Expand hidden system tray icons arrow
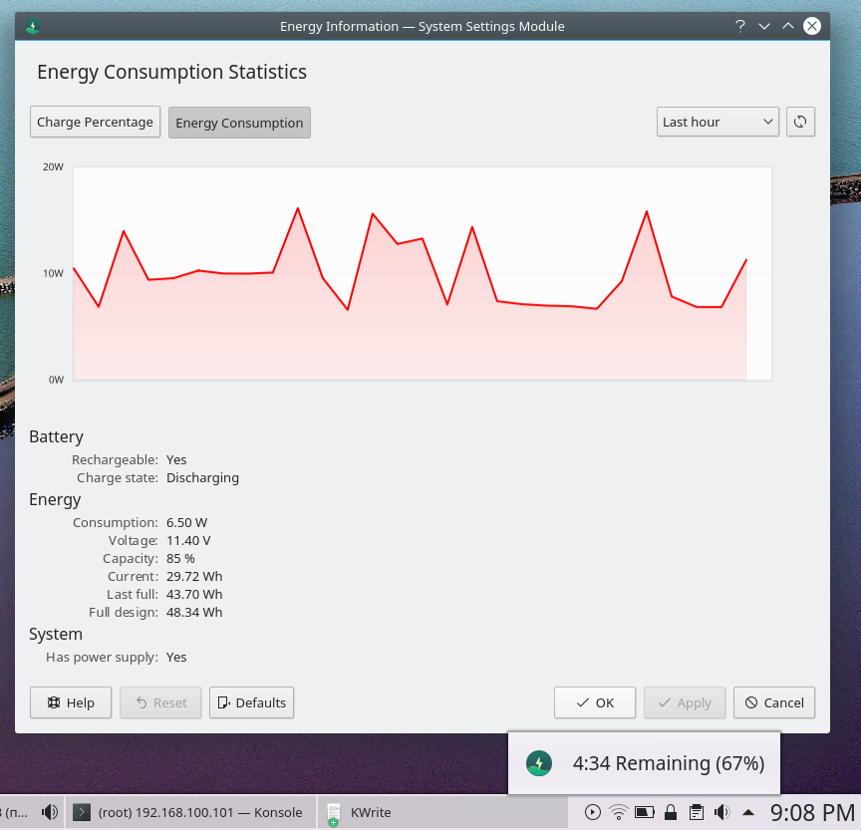This screenshot has height=830, width=861. click(747, 812)
